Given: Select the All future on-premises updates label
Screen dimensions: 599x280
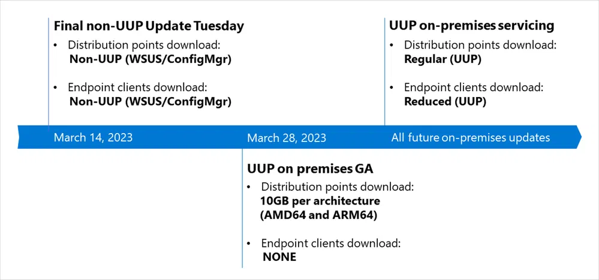Looking at the screenshot, I should [470, 137].
